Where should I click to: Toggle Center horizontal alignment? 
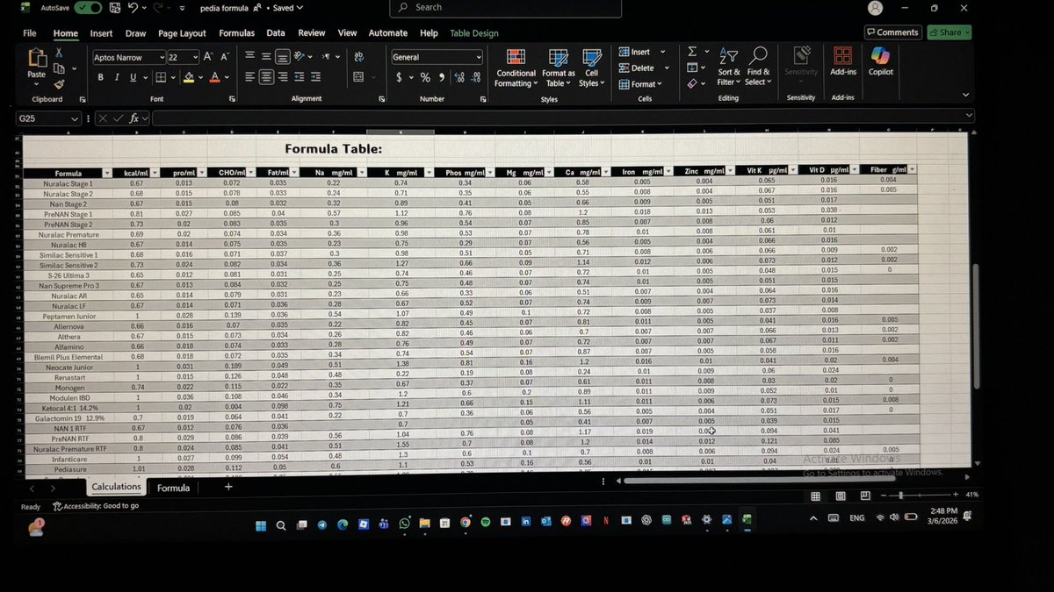coord(266,77)
